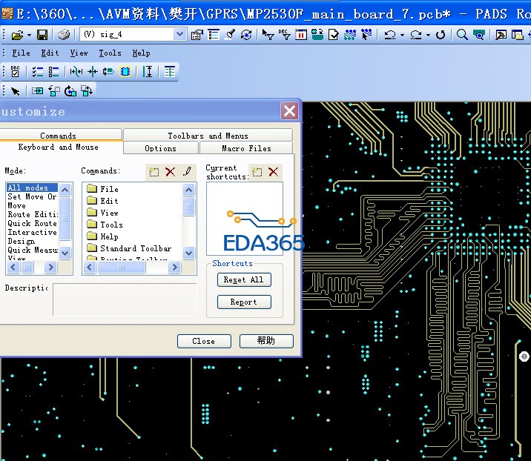Click the Print icon in the top toolbar

(x=64, y=35)
